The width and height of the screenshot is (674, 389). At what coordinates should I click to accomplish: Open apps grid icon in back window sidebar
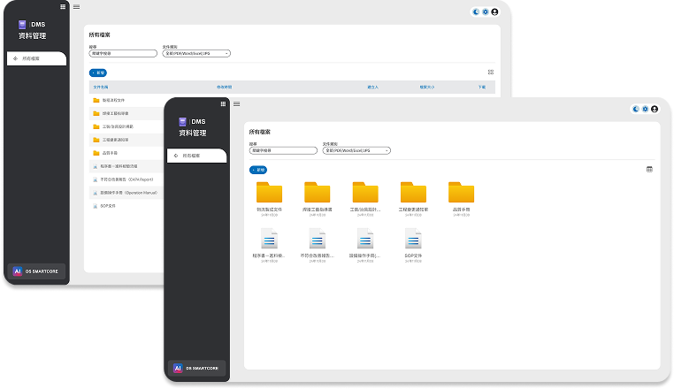click(63, 6)
